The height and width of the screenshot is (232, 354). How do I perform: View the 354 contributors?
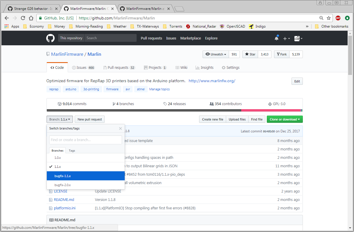pyautogui.click(x=226, y=104)
